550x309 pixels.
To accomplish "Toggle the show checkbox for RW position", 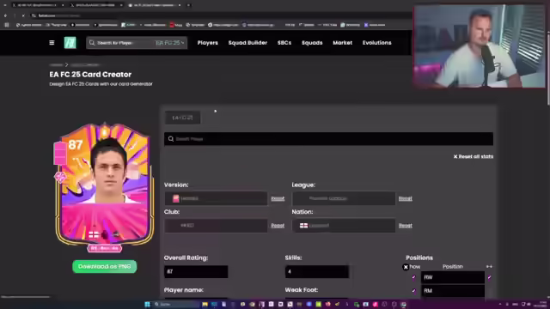I will tap(413, 277).
